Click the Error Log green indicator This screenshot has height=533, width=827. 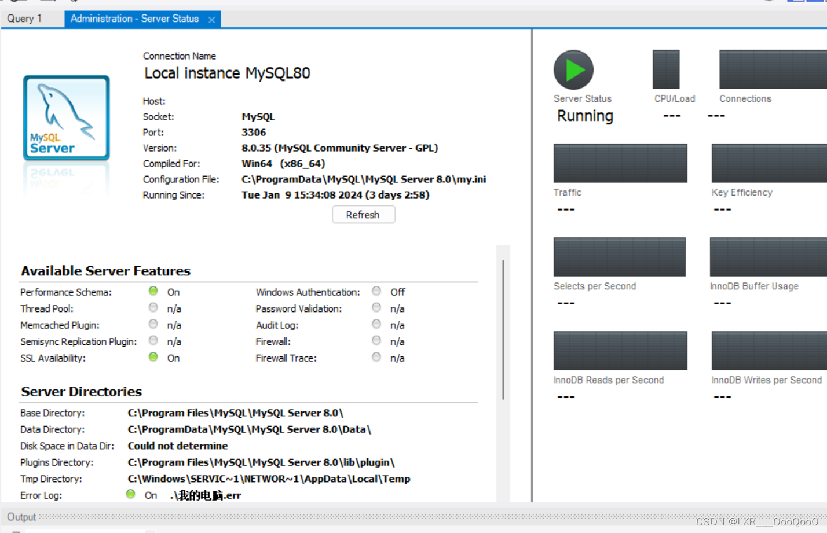coord(131,494)
